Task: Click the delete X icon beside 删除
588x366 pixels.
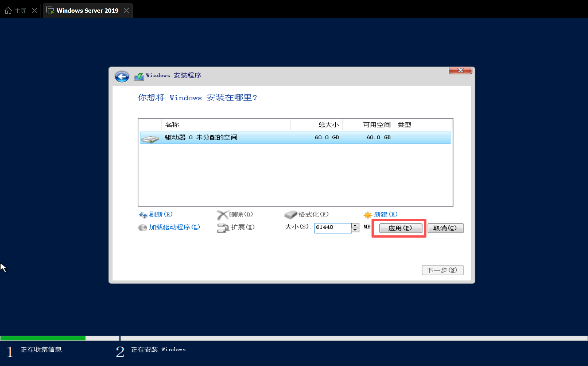Action: click(222, 215)
